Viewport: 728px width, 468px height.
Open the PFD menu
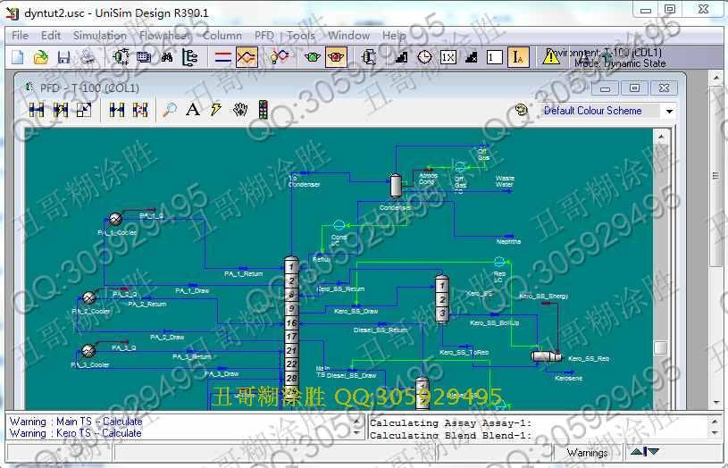(x=264, y=36)
